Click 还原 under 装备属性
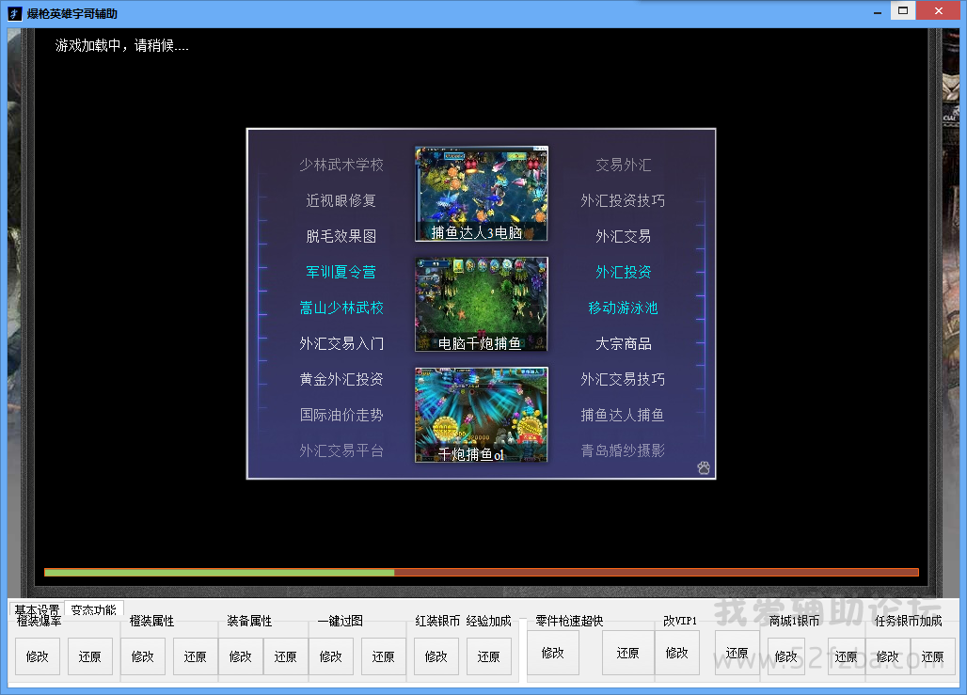967x695 pixels. point(286,656)
